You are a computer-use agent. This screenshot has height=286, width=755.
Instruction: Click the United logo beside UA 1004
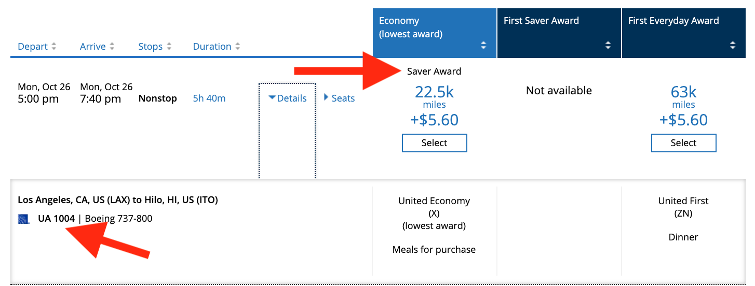pyautogui.click(x=23, y=219)
